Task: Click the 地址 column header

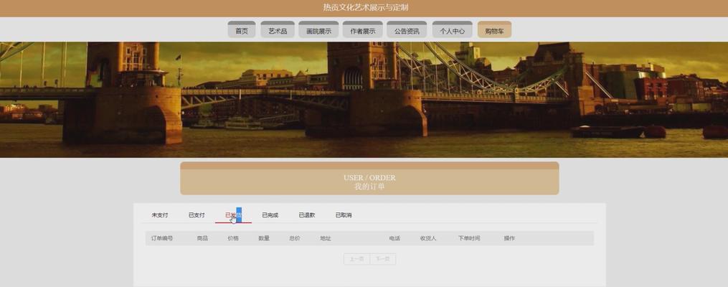Action: tap(326, 238)
